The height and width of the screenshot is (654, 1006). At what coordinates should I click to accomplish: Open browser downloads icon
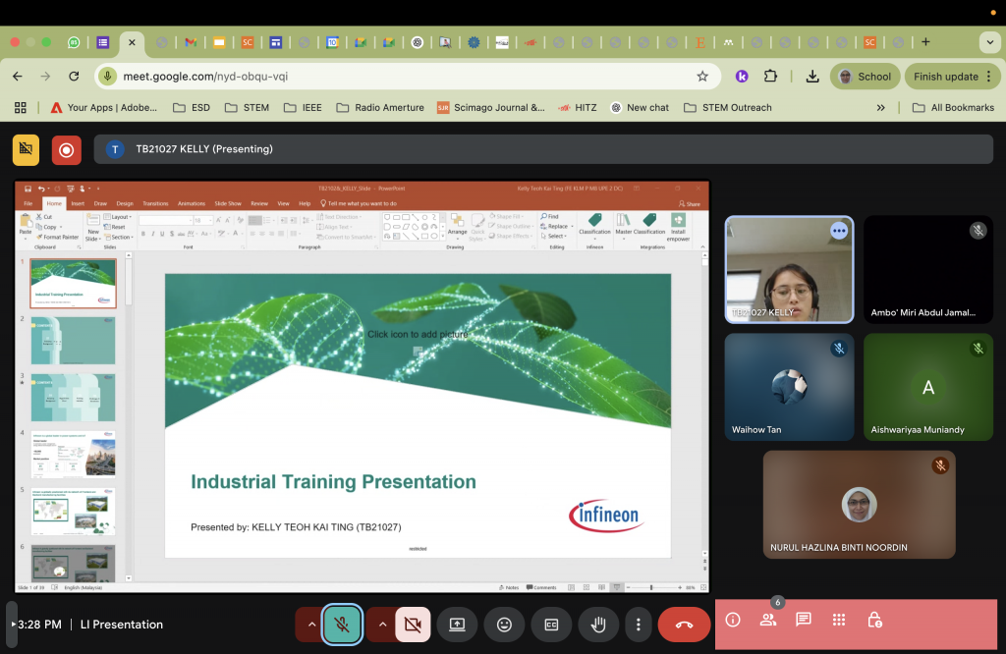click(x=812, y=77)
